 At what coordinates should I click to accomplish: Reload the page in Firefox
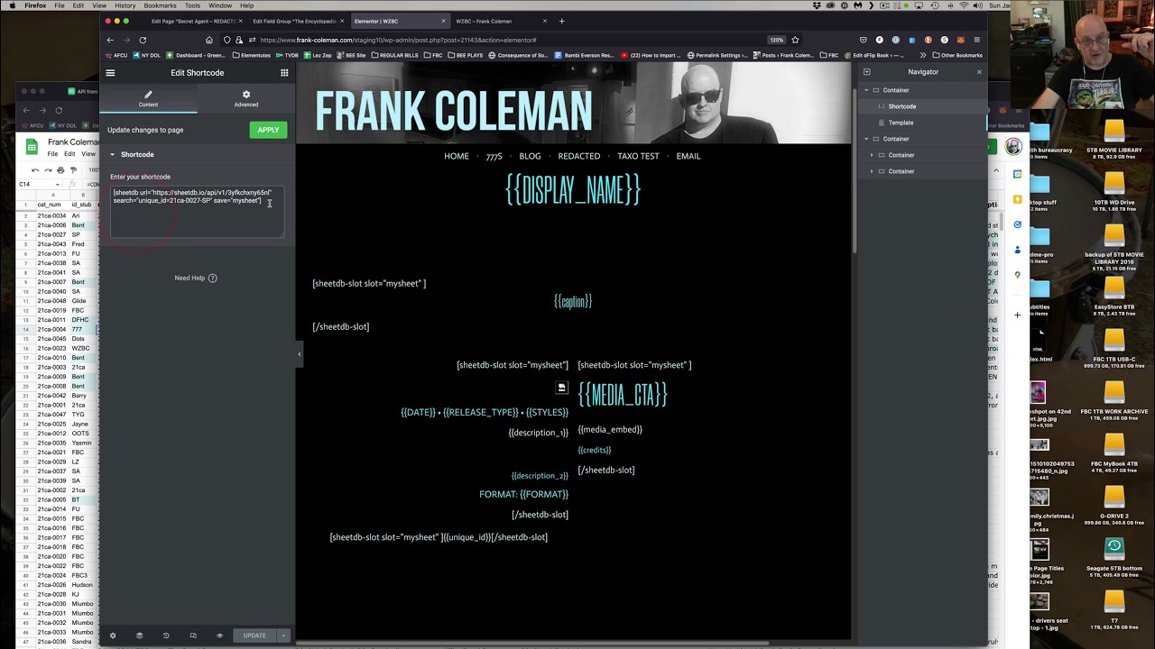tap(143, 40)
